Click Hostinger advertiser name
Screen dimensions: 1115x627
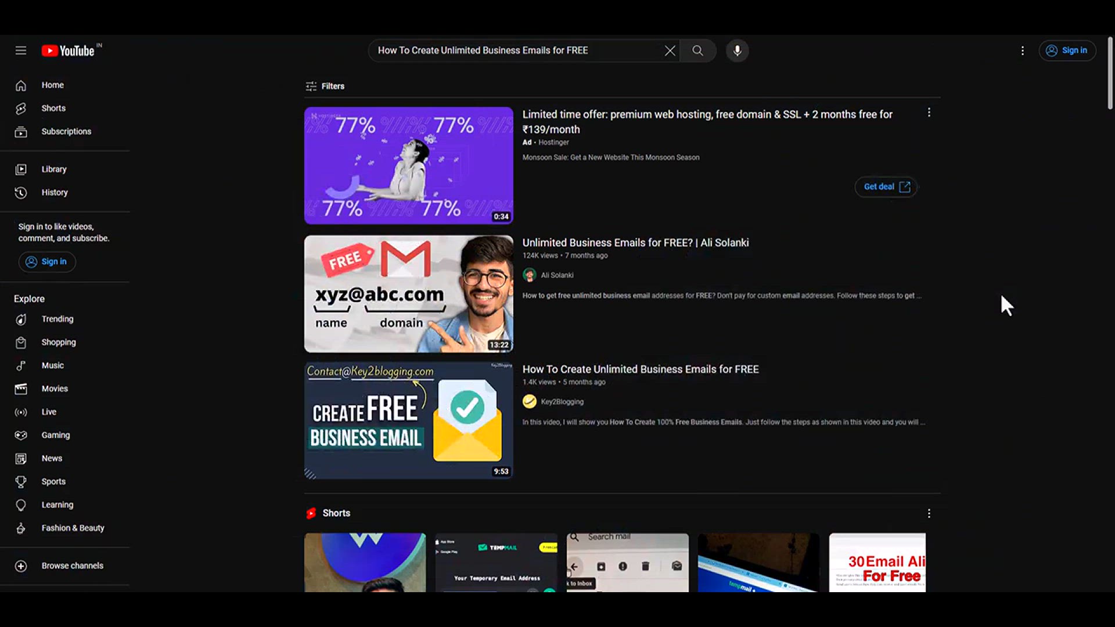[x=553, y=142]
